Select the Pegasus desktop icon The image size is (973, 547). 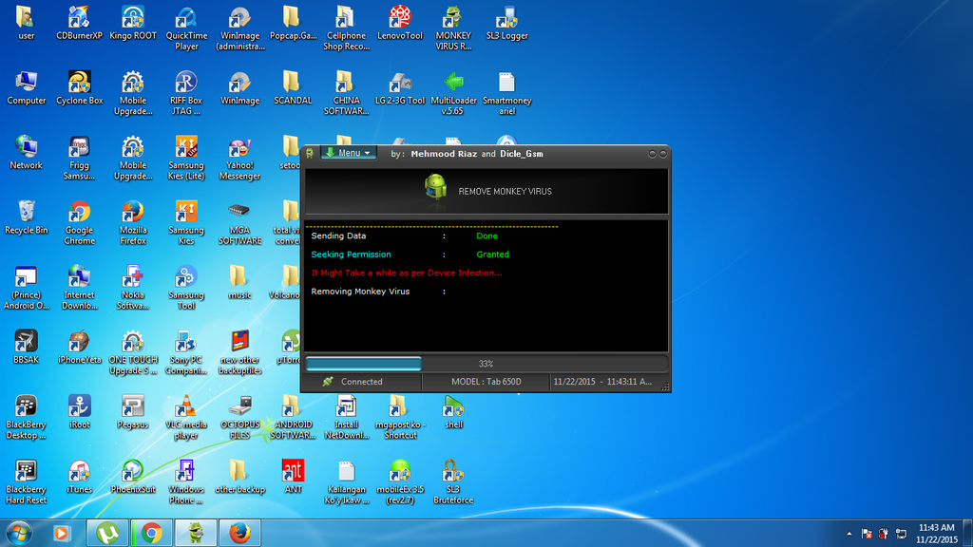click(133, 412)
